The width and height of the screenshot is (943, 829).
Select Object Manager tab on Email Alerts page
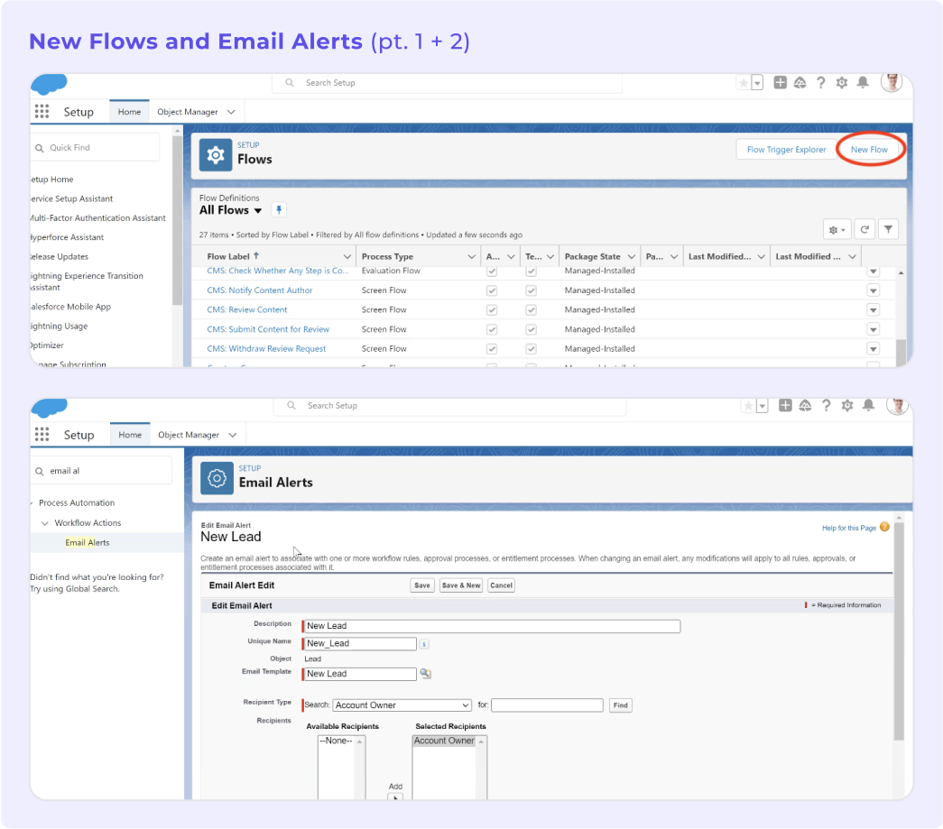189,435
